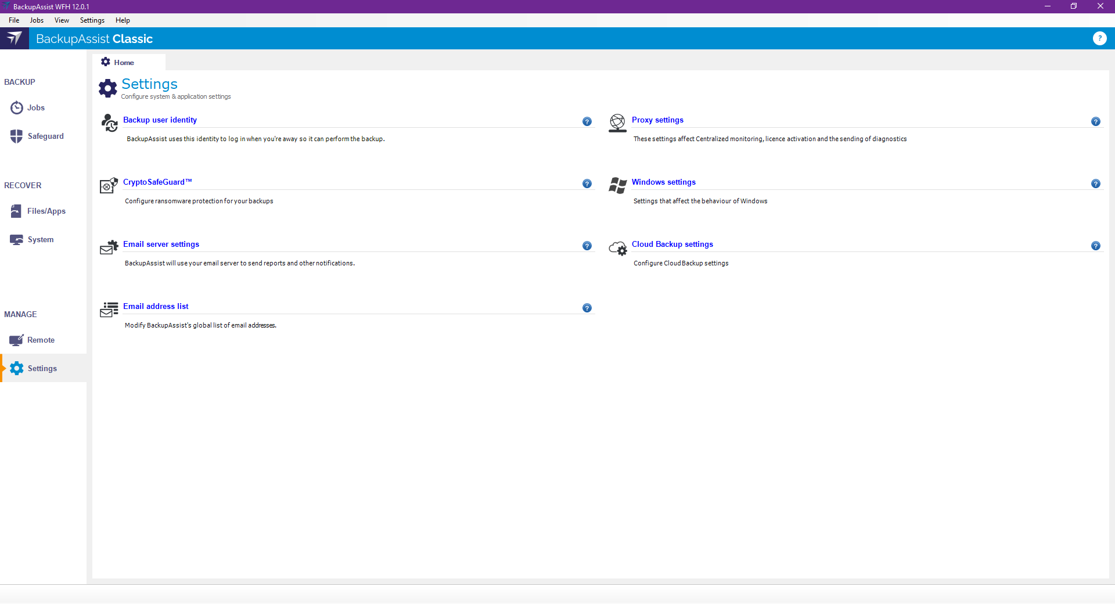Open CryptoSafeGuard™ configuration link
The width and height of the screenshot is (1115, 604).
pos(157,182)
